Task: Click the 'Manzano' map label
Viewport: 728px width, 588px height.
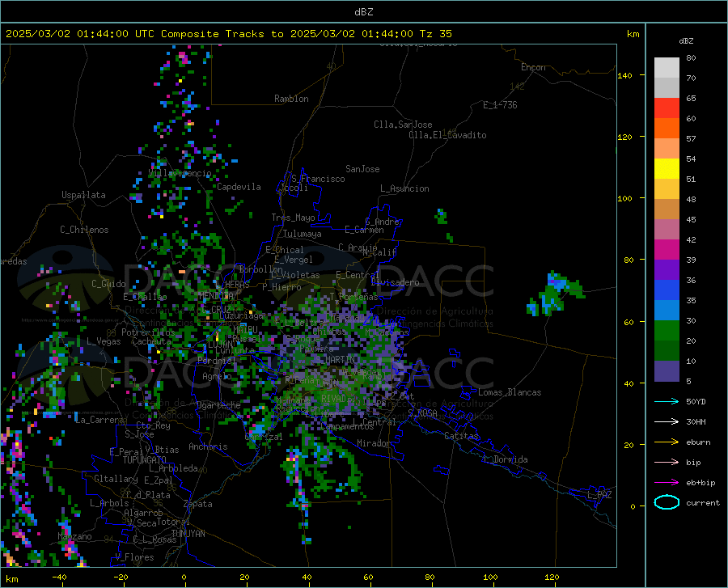Action: coord(74,536)
